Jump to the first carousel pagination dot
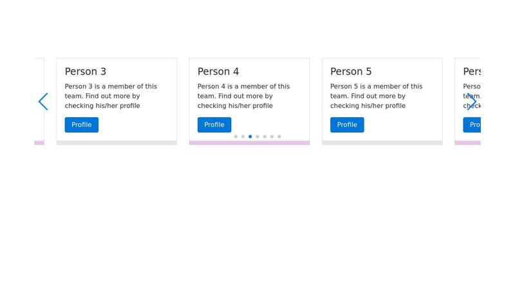515x290 pixels. [236, 137]
